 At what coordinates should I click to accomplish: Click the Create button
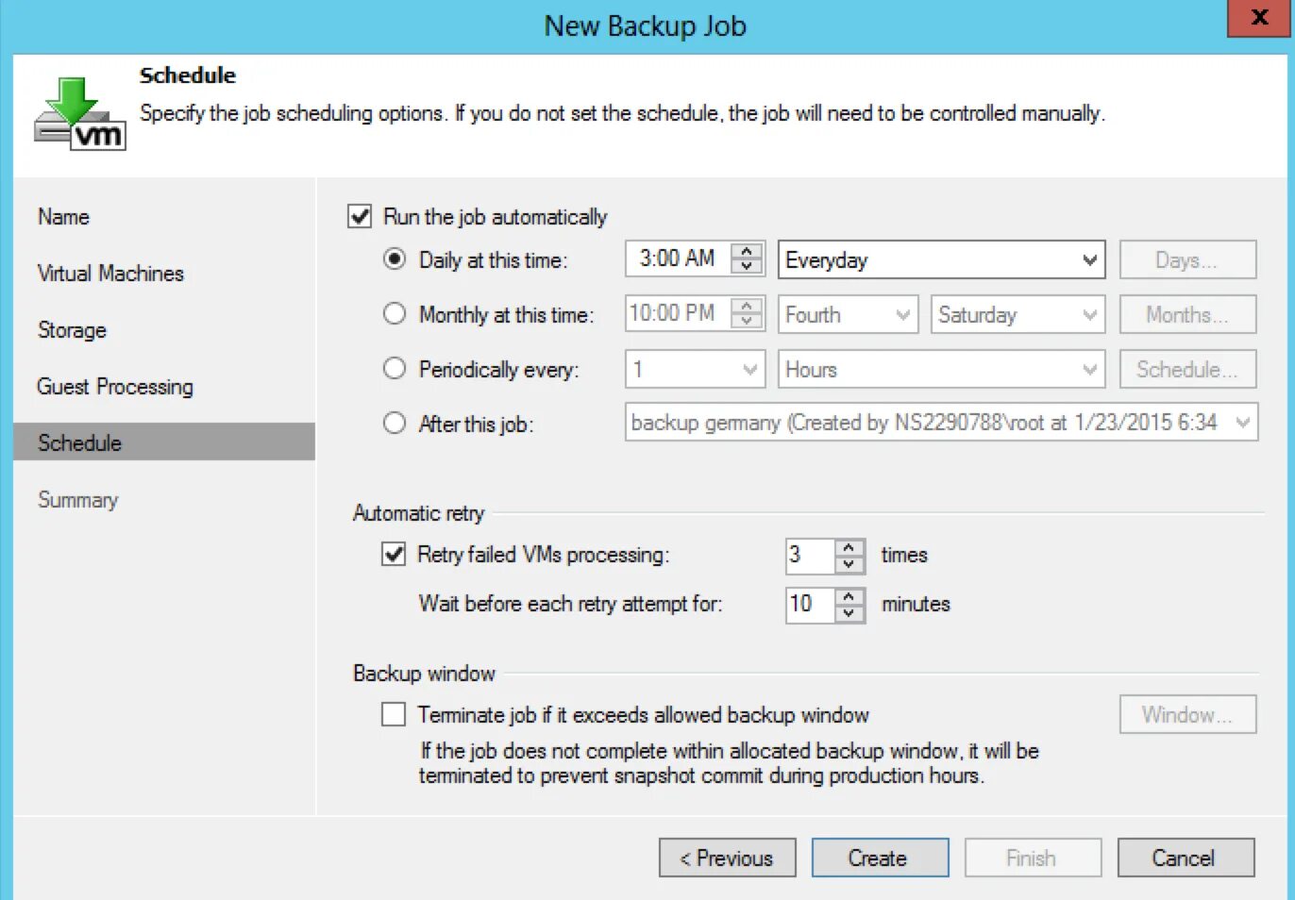point(880,858)
